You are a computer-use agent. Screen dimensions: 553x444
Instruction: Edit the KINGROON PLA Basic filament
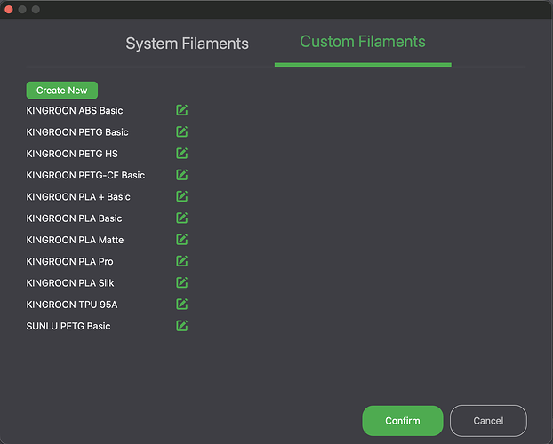tap(182, 218)
